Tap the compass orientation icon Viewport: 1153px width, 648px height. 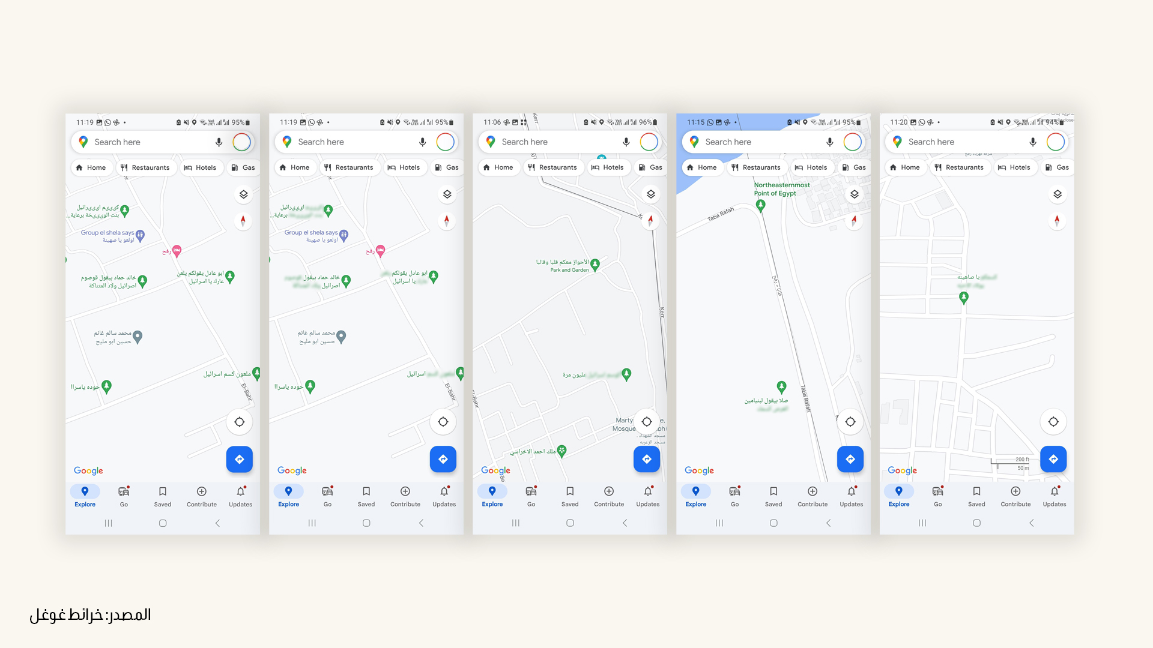(244, 221)
